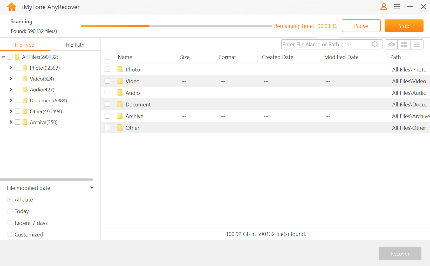Switch to list view layout
This screenshot has width=430, height=266.
pos(417,44)
